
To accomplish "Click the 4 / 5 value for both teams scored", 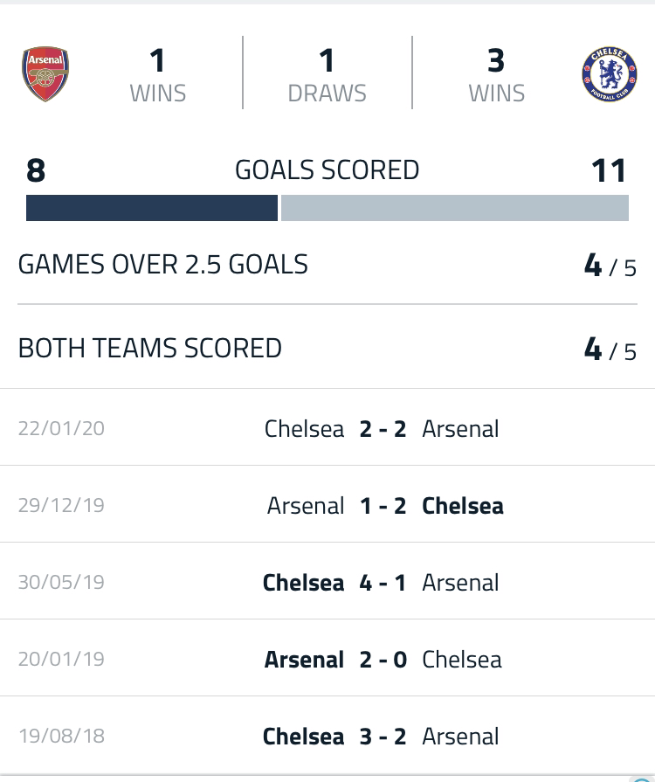I will (x=610, y=349).
